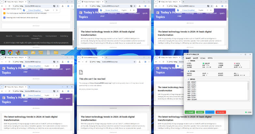Viewport: 255px width, 134px height.
Task: Open the text document icon on the desktop
Action: pos(48,52)
